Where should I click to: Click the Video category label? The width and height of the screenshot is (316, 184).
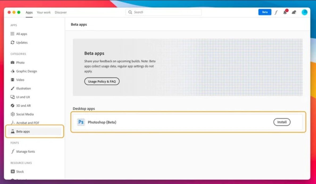[x=20, y=80]
